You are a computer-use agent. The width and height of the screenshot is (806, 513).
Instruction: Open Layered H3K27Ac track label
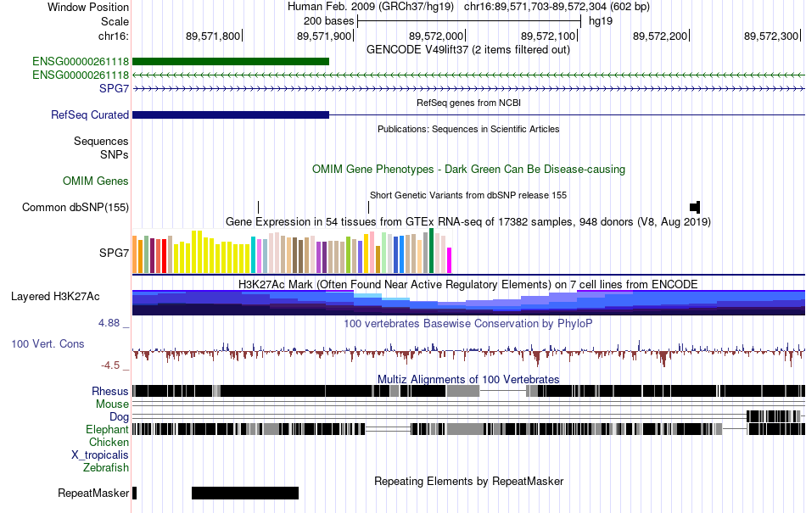(55, 297)
